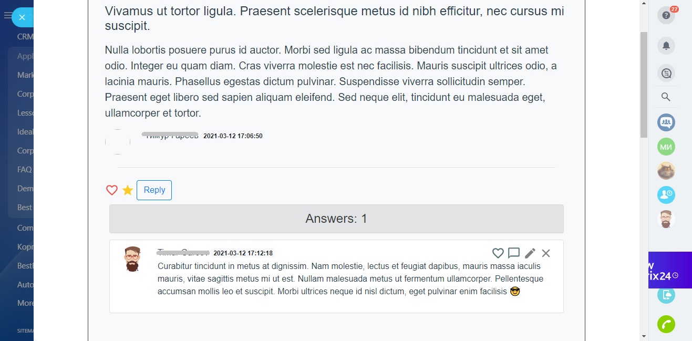Click the scrollbar down arrow
This screenshot has width=692, height=341.
coord(644,336)
